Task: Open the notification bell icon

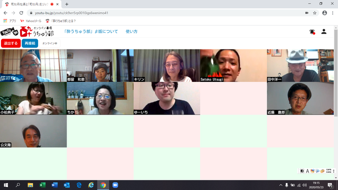Action: pos(312,32)
